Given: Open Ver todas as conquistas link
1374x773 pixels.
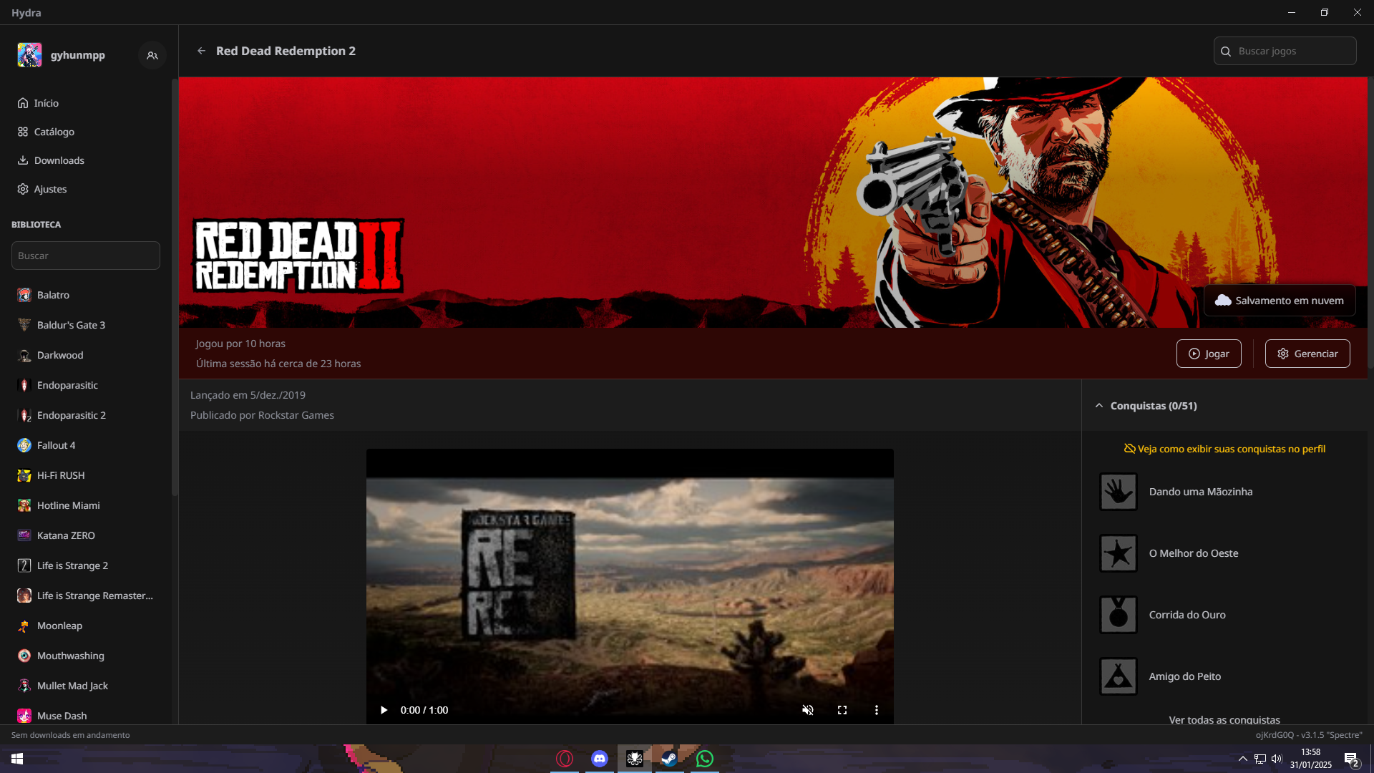Looking at the screenshot, I should (x=1224, y=719).
